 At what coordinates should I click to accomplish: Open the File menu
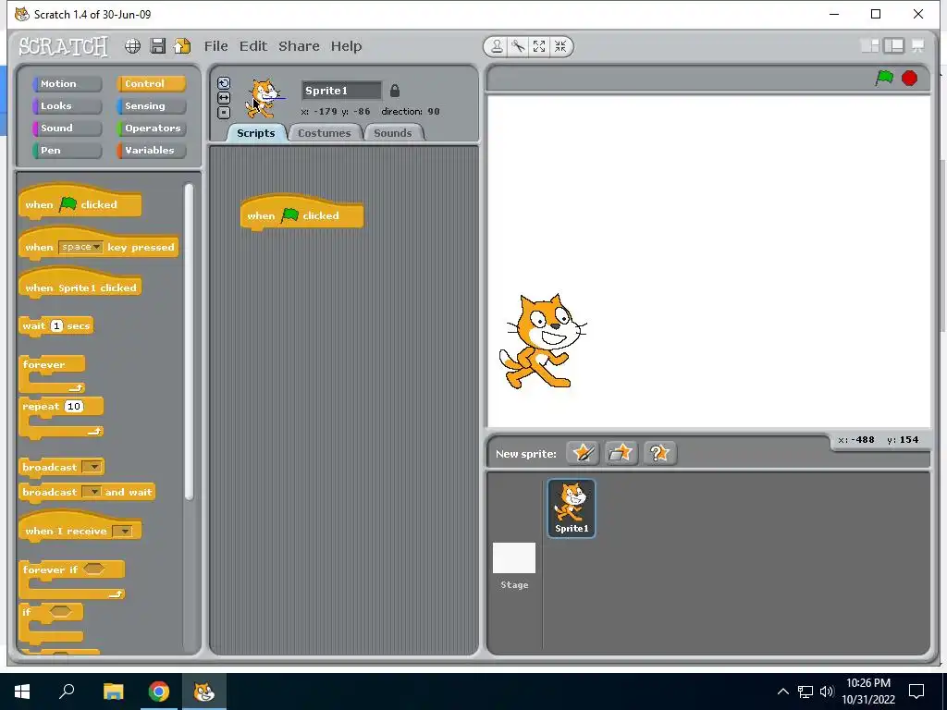coord(215,46)
